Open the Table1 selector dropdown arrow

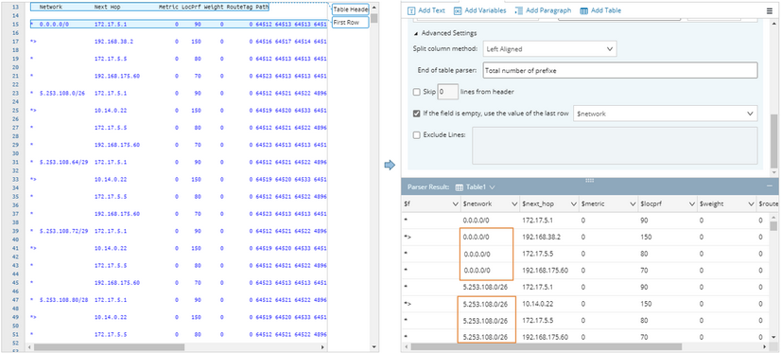coord(492,187)
